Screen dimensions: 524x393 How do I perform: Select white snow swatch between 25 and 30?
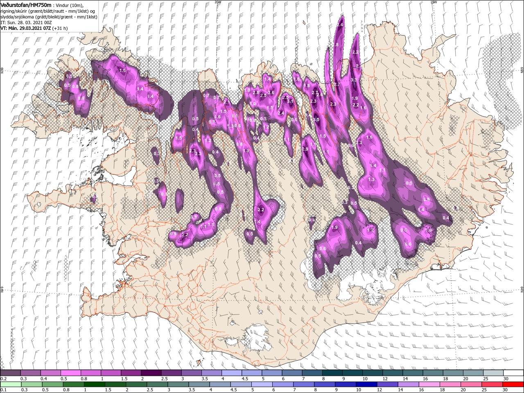pyautogui.click(x=493, y=373)
